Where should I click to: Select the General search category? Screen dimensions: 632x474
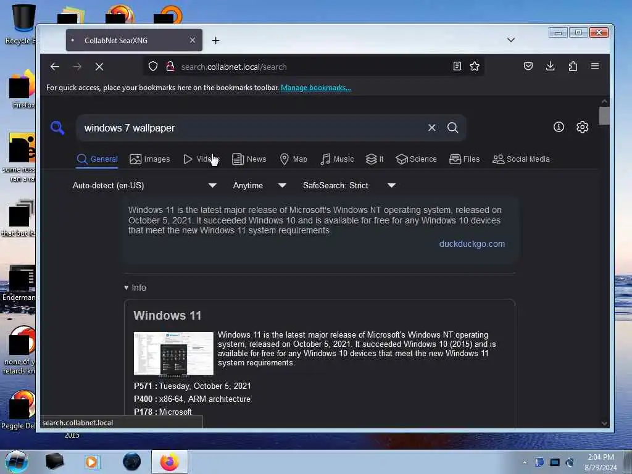[97, 159]
